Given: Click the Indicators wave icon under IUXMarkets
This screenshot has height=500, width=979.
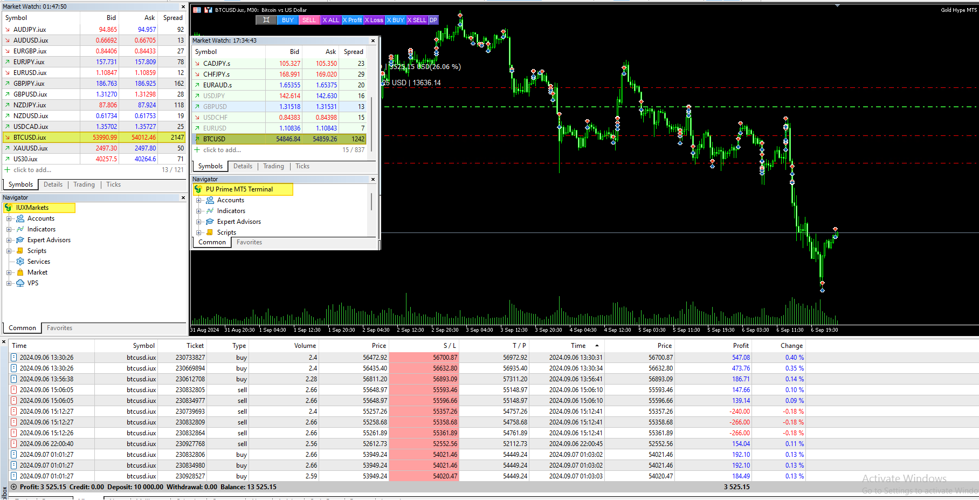Looking at the screenshot, I should pos(20,229).
